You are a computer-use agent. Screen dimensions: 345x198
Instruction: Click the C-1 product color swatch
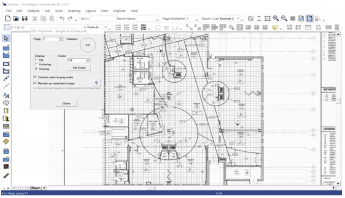[x=7, y=27]
